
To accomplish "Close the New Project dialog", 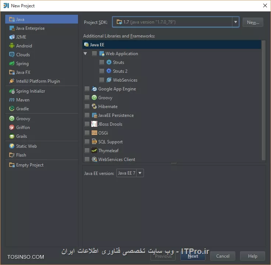I will pyautogui.click(x=265, y=6).
